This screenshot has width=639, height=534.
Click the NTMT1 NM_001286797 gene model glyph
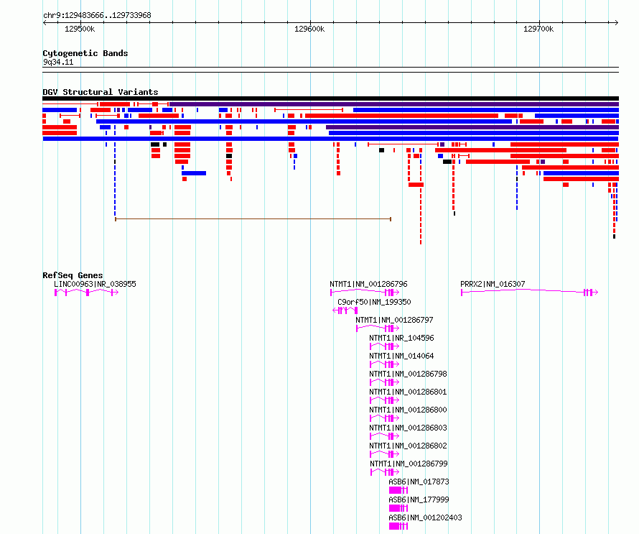tap(378, 328)
